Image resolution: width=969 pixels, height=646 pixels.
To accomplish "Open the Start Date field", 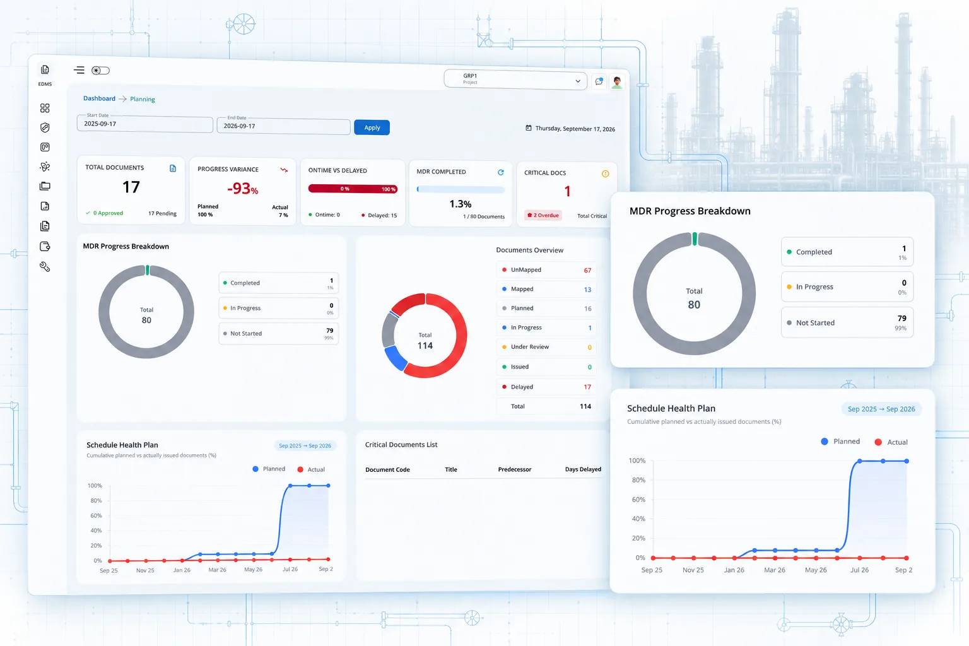I will (145, 124).
